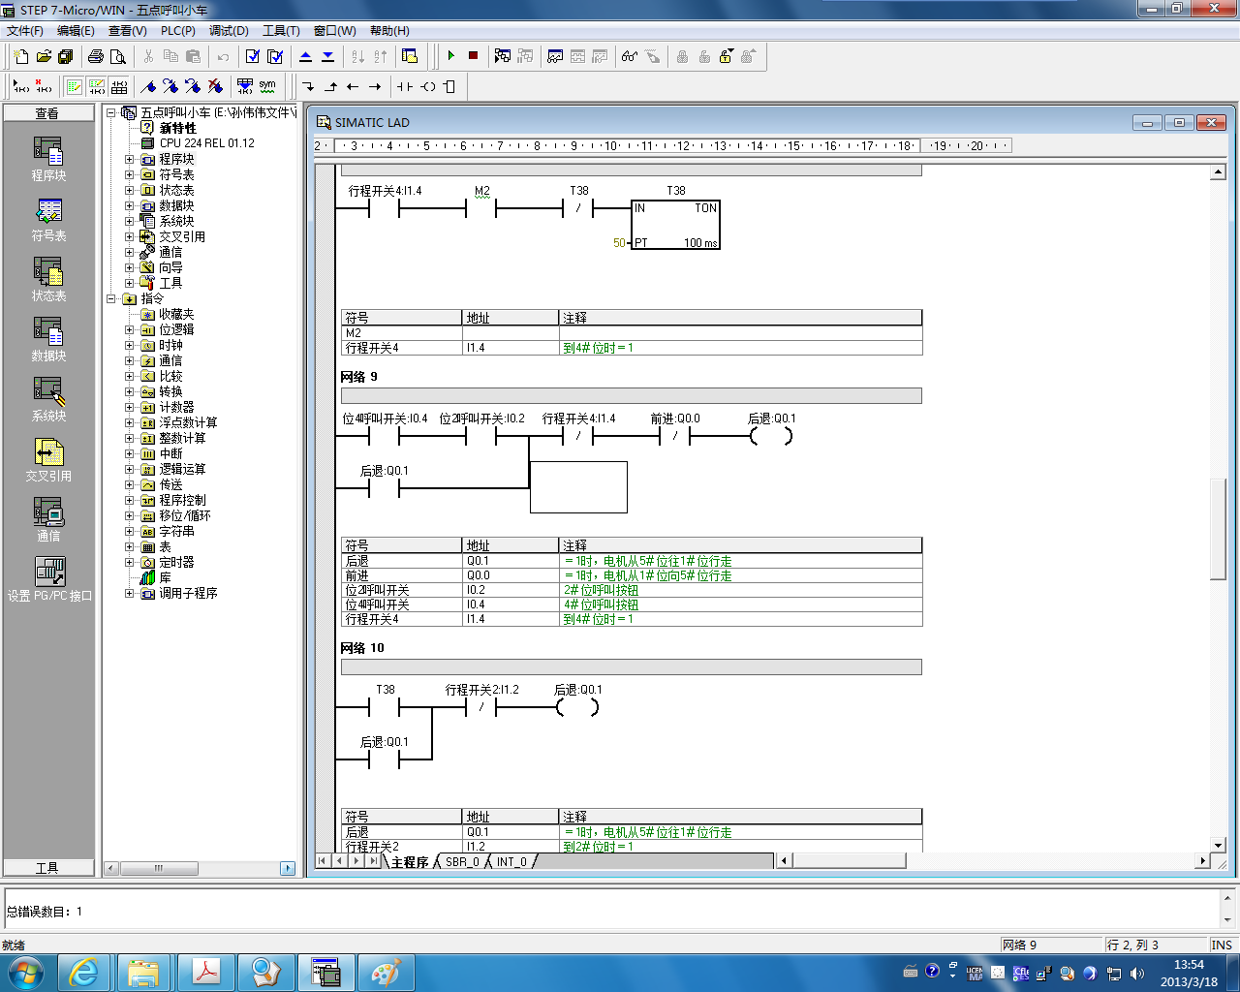1240x992 pixels.
Task: Toggle network comments display in the toolbar
Action: [97, 86]
